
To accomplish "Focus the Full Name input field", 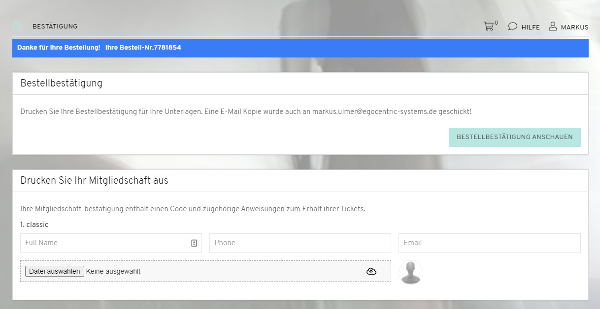I will 103,243.
